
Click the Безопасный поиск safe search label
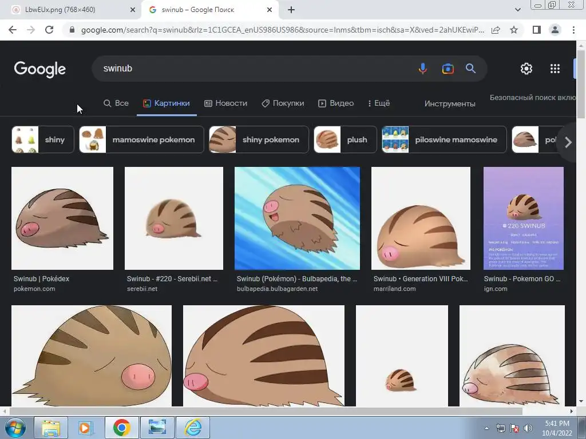(x=533, y=97)
